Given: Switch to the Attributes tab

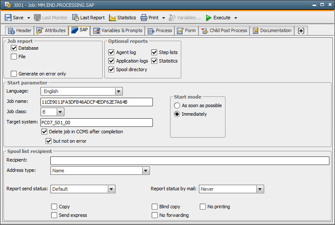Looking at the screenshot, I should coord(51,30).
